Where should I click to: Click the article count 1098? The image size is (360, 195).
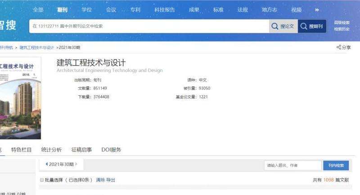coord(328,180)
